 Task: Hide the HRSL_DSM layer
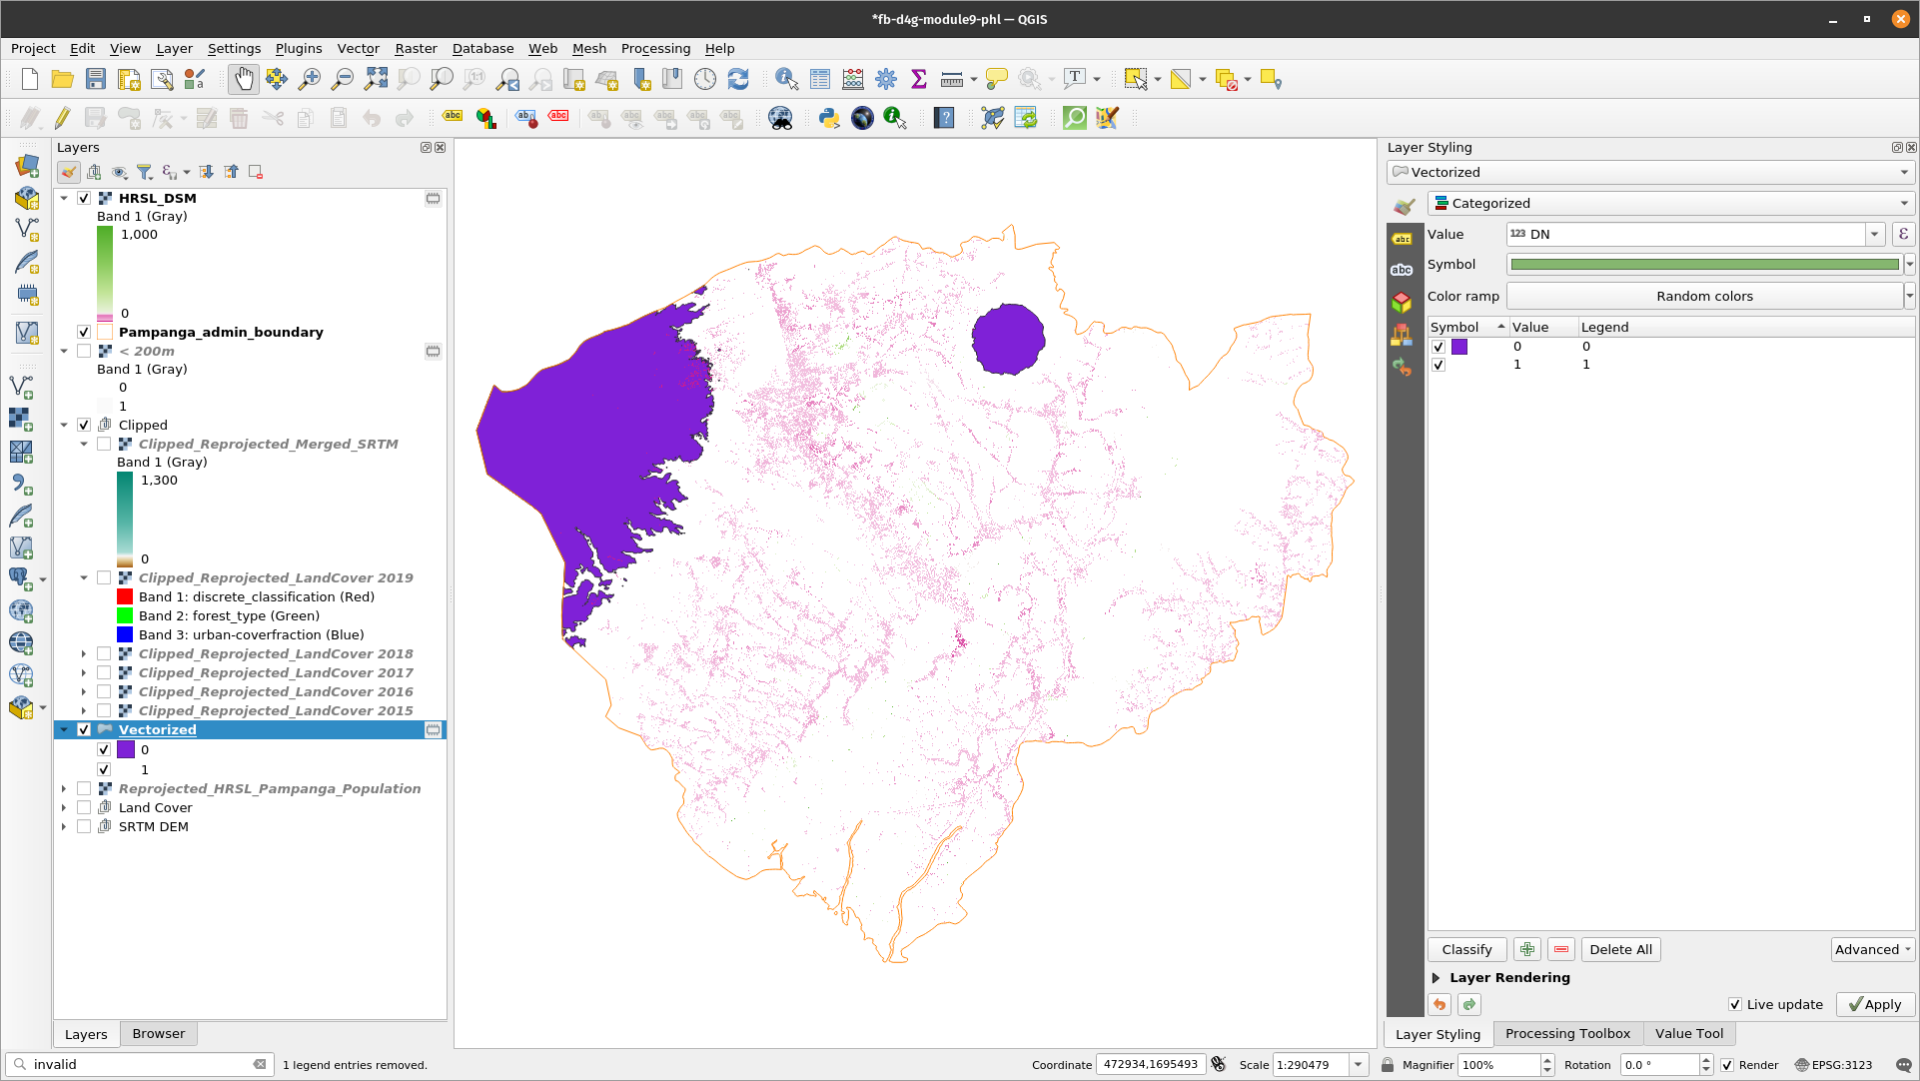pyautogui.click(x=84, y=198)
